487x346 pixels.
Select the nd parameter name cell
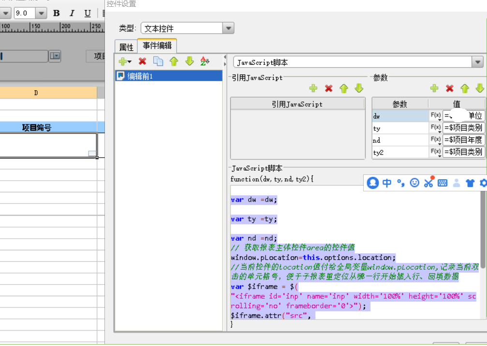(400, 140)
